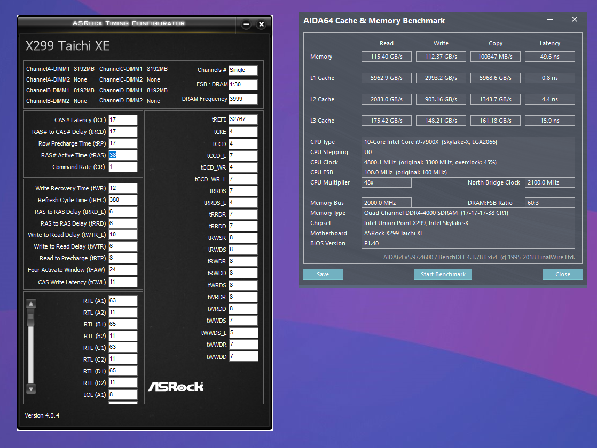Close the ASRock Timing Configurator window
This screenshot has width=597, height=448.
pyautogui.click(x=261, y=25)
